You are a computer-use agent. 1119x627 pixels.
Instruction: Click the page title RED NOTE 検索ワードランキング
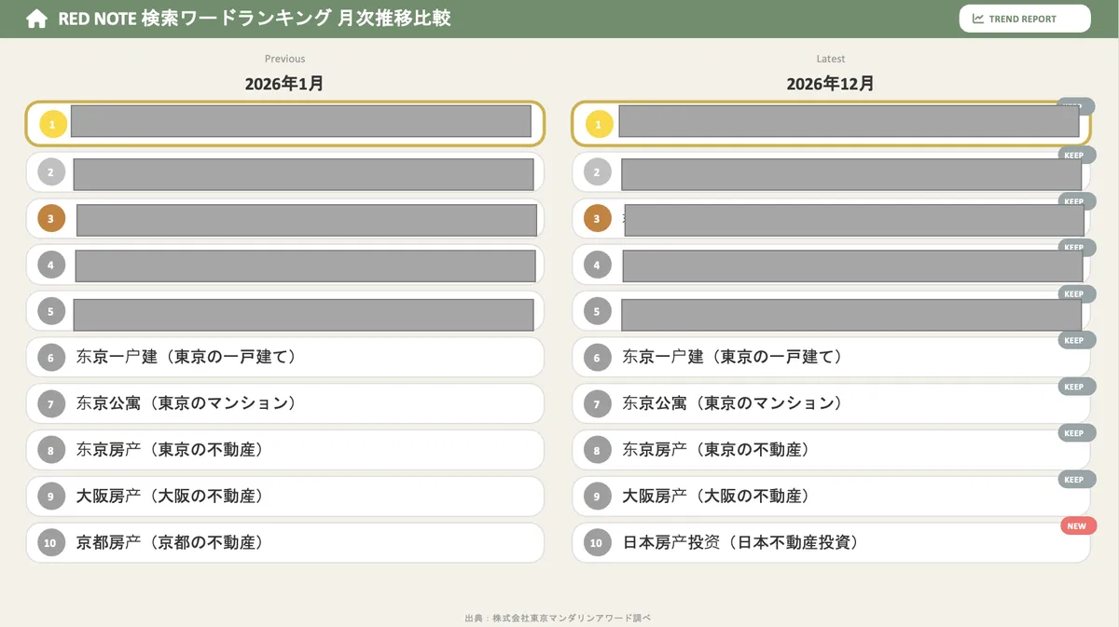[x=255, y=19]
